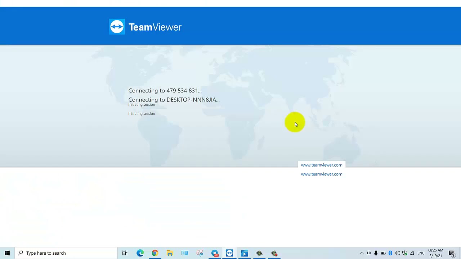The height and width of the screenshot is (259, 461).
Task: Open the green chip app icon without the red dot
Action: [259, 253]
